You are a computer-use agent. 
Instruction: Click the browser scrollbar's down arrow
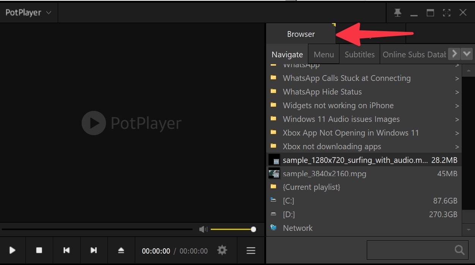[468, 229]
